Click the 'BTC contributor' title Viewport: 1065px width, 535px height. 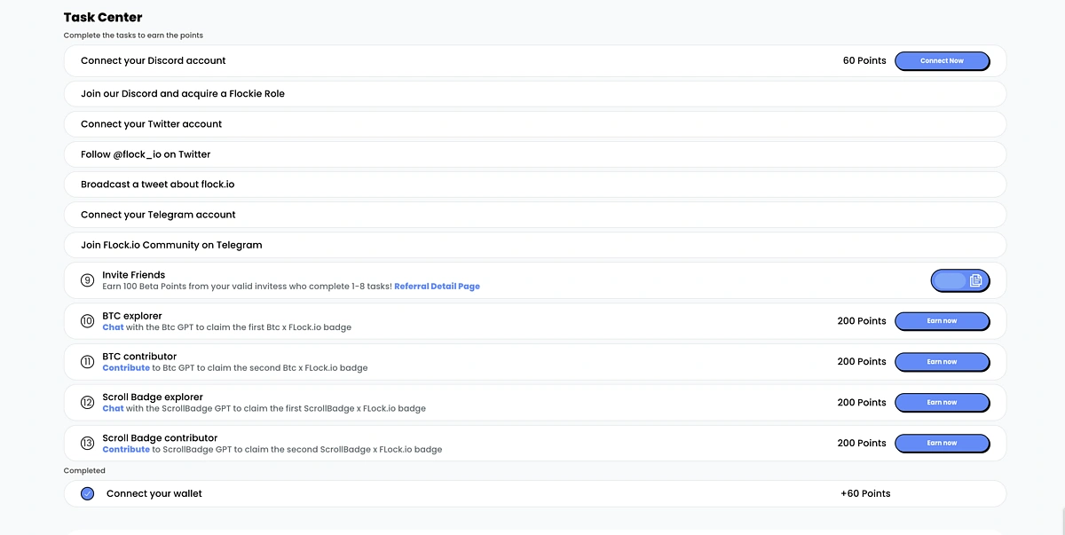coord(139,357)
